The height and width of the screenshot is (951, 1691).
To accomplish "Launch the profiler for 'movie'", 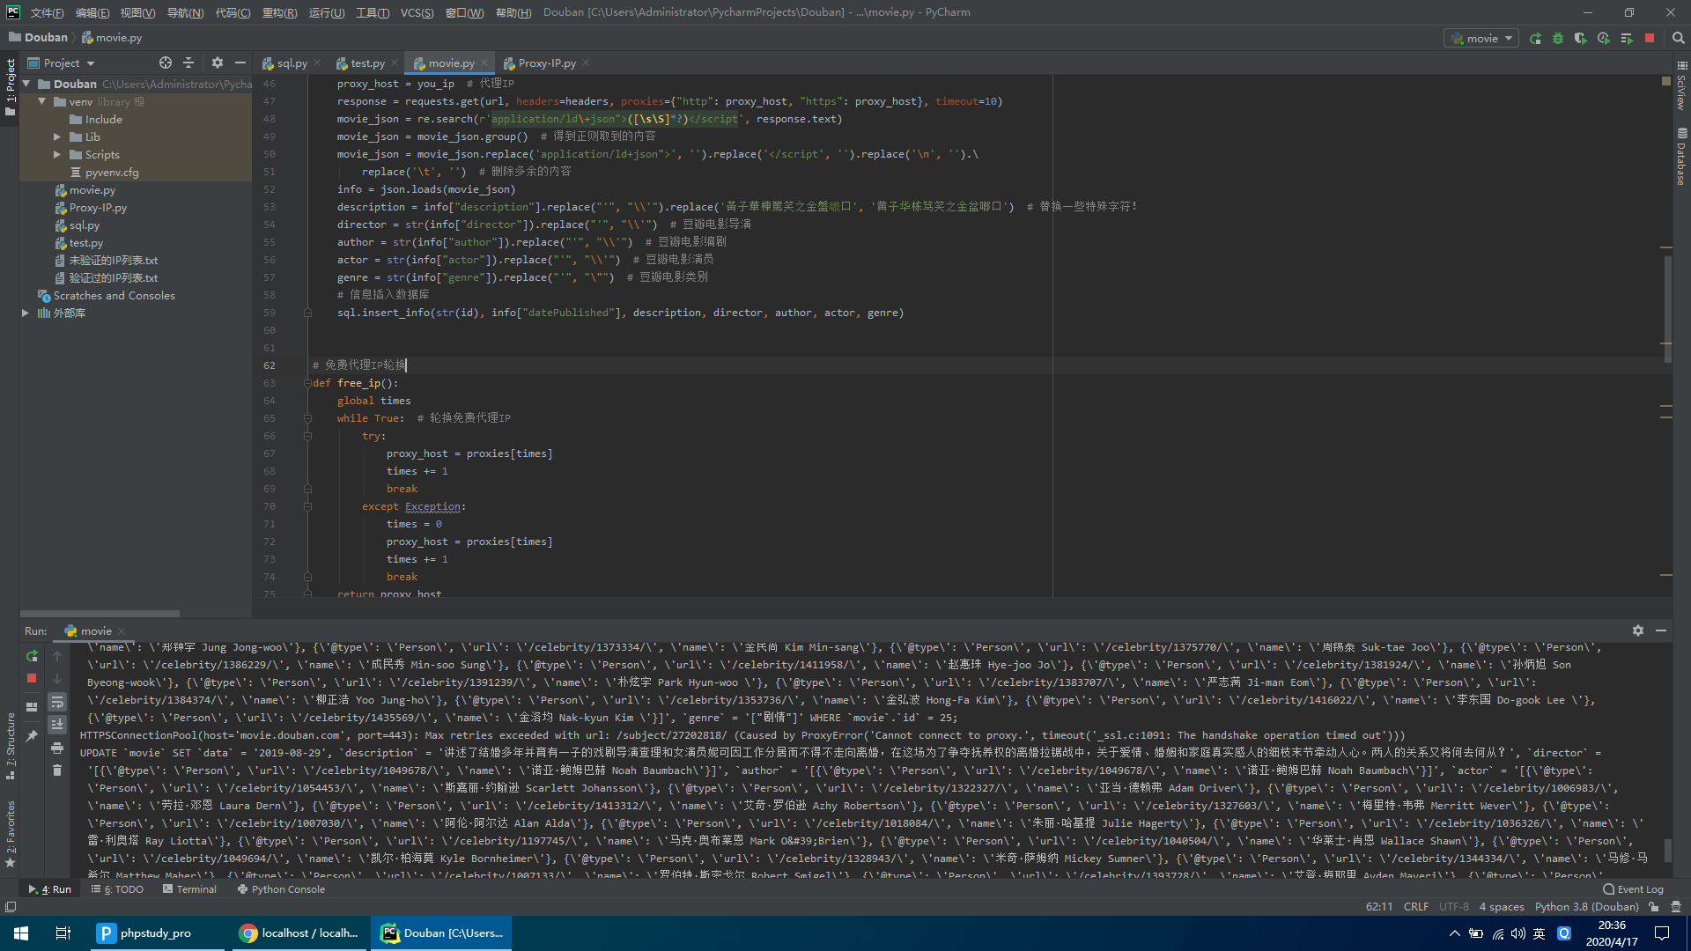I will click(1604, 38).
